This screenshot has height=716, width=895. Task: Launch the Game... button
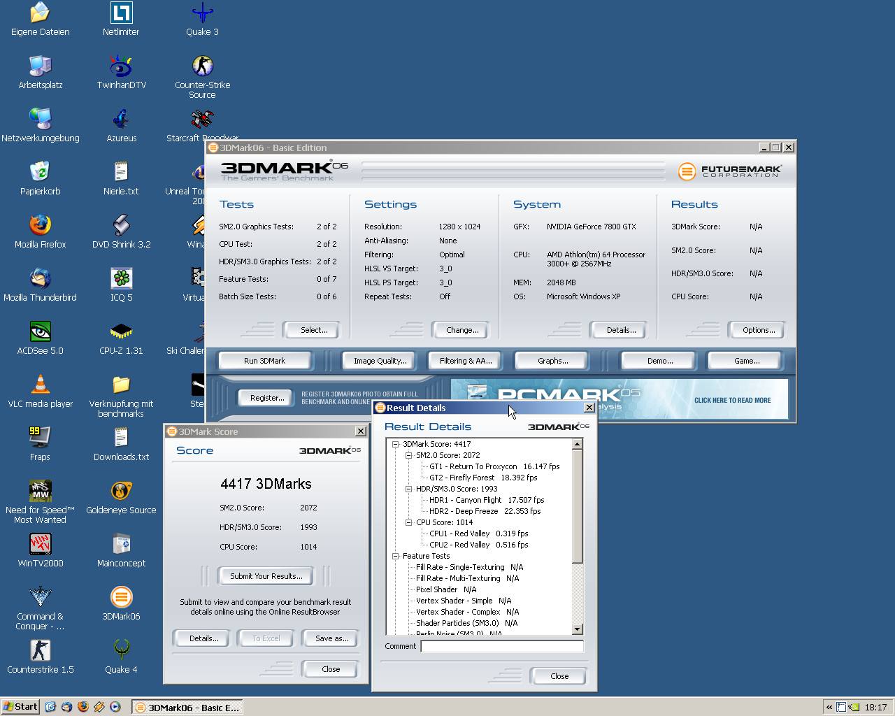(x=746, y=361)
